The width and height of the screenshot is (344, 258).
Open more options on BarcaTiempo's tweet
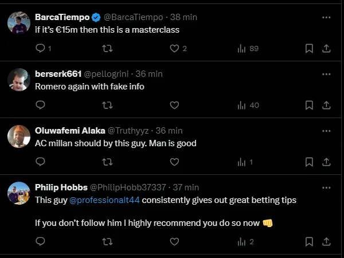click(x=326, y=18)
